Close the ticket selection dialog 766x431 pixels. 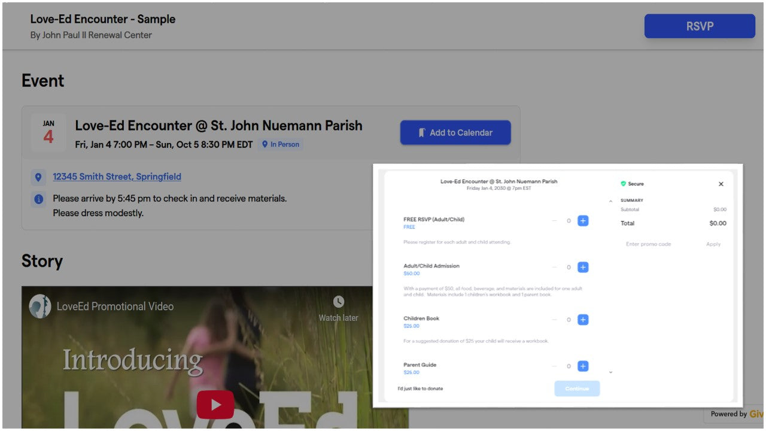coord(721,184)
